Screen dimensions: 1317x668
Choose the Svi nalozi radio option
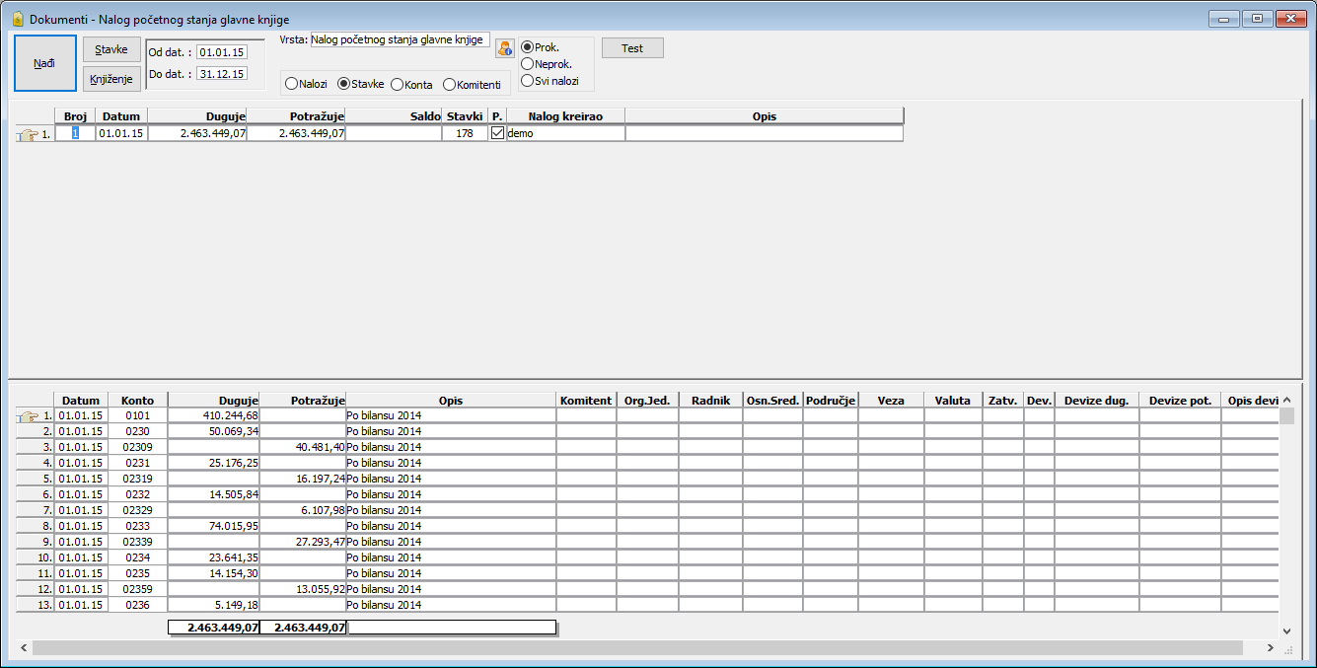[x=528, y=81]
